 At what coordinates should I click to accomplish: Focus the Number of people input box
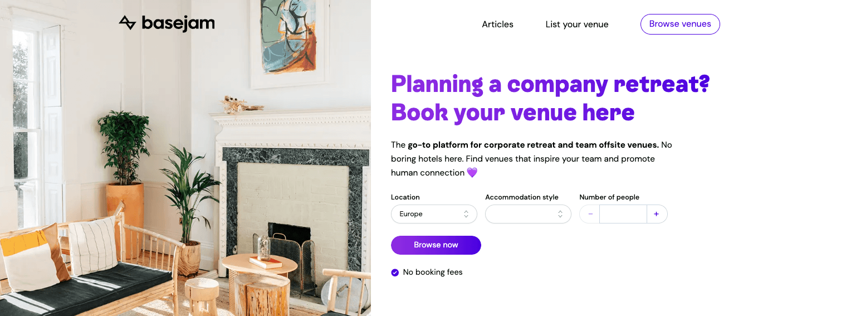(623, 214)
